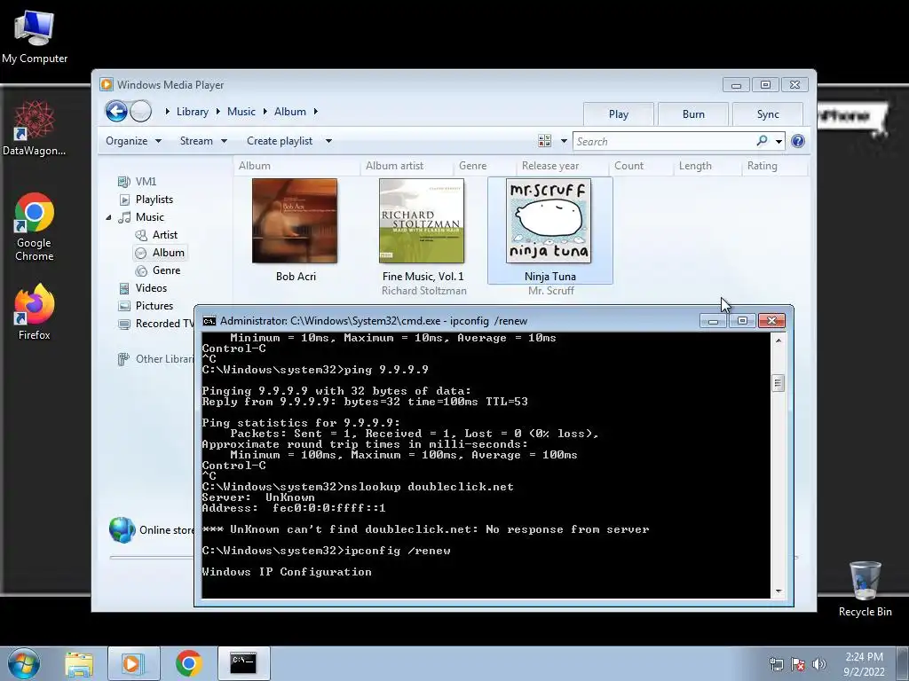The width and height of the screenshot is (909, 681).
Task: Select Playlists in navigation pane
Action: click(x=154, y=200)
